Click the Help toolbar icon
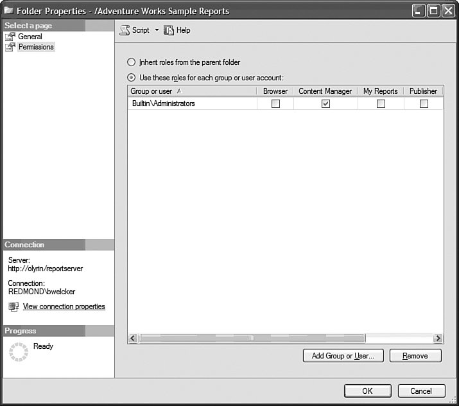 pyautogui.click(x=169, y=30)
